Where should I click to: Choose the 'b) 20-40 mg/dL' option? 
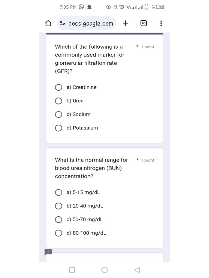[59, 206]
